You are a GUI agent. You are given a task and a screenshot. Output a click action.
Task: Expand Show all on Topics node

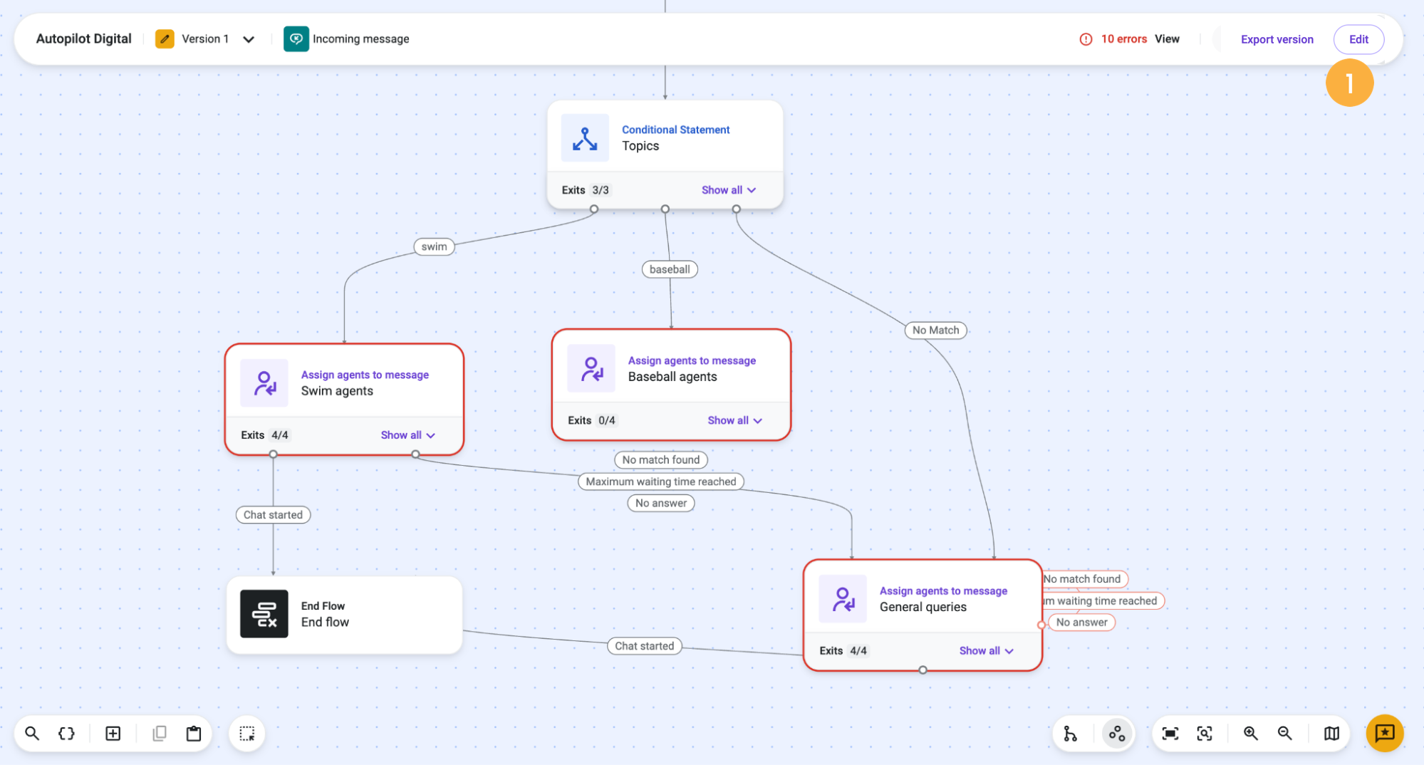(728, 190)
